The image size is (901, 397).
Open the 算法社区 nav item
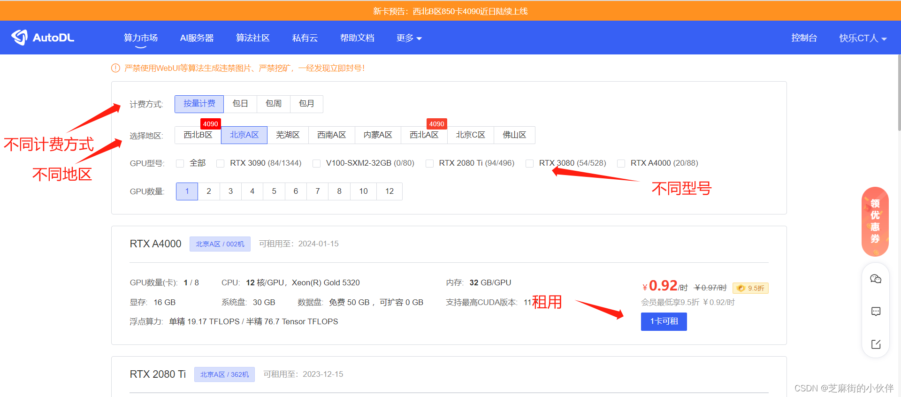[x=252, y=38]
